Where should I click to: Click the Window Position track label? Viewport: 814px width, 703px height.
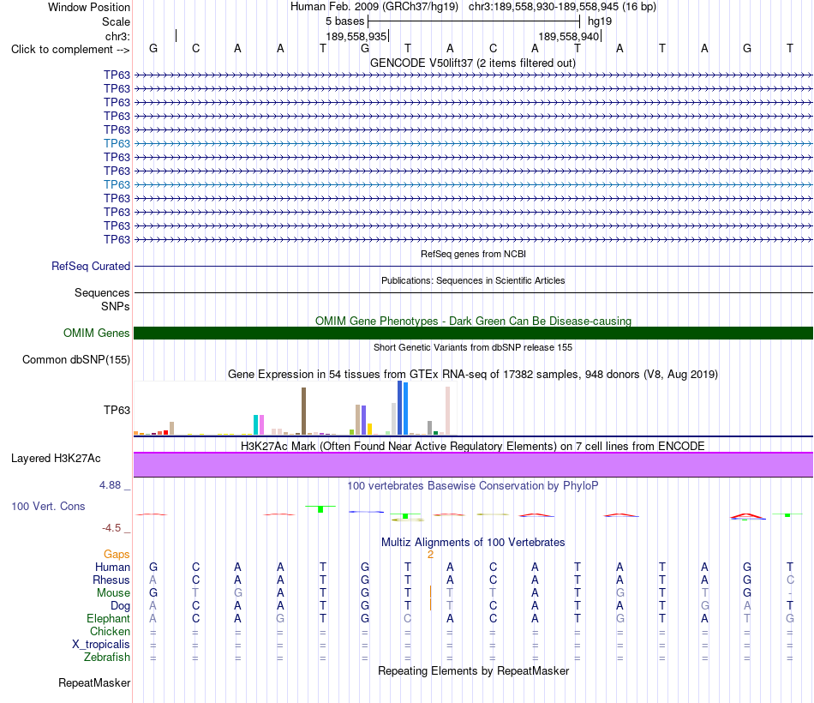pos(89,7)
